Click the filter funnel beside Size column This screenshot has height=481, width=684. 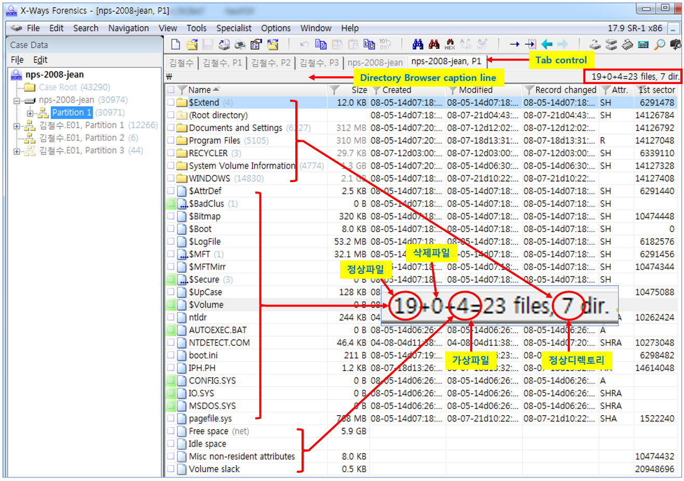(335, 90)
